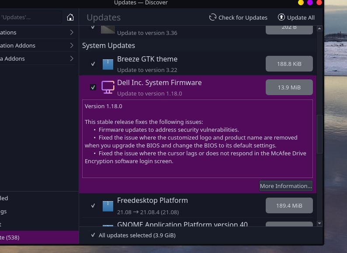The height and width of the screenshot is (253, 347).
Task: Uncheck the Dell Inc. System Firmware checkbox
Action: (93, 87)
